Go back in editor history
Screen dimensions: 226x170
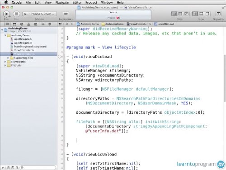point(67,24)
